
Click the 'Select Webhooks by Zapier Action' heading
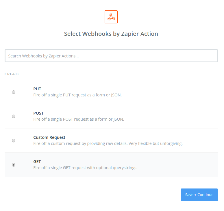111,34
